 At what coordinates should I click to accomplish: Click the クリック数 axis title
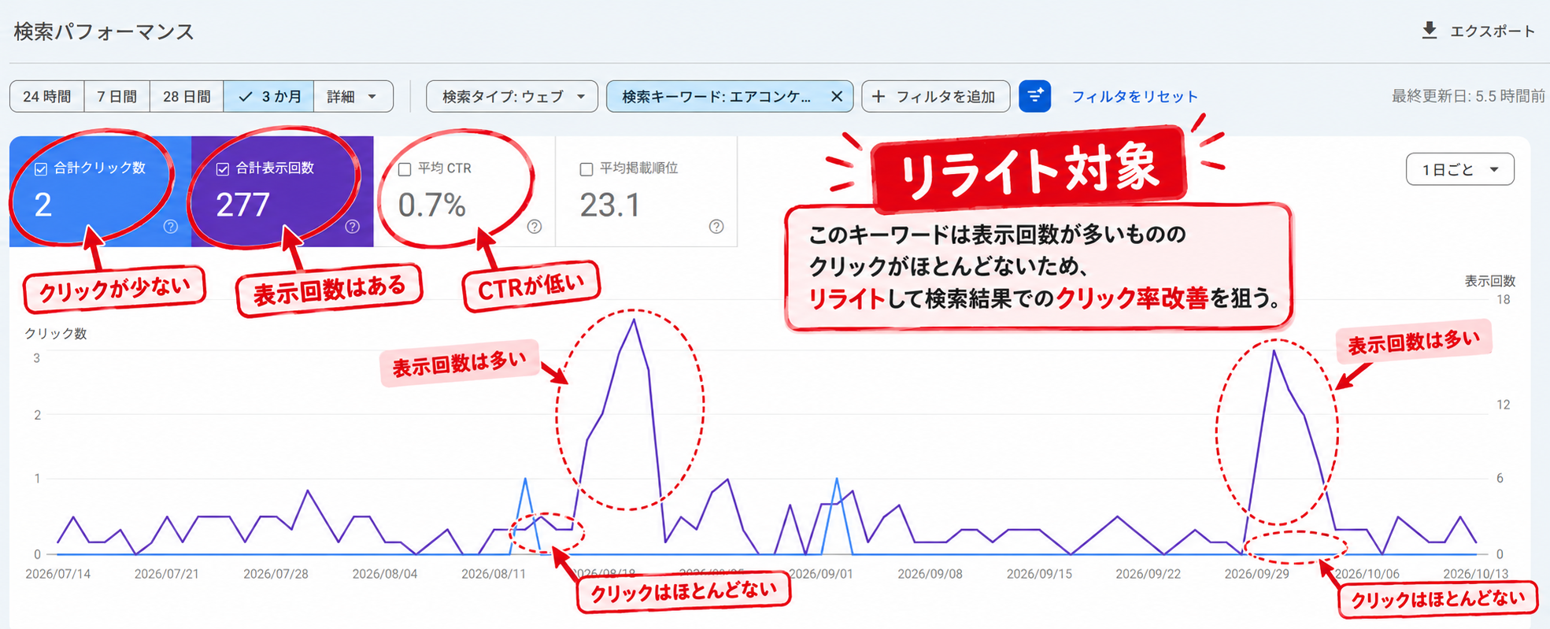55,334
